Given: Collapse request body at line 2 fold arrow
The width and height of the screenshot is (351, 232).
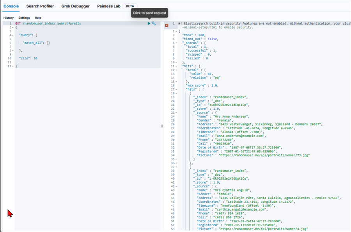Looking at the screenshot, I should (x=13, y=27).
